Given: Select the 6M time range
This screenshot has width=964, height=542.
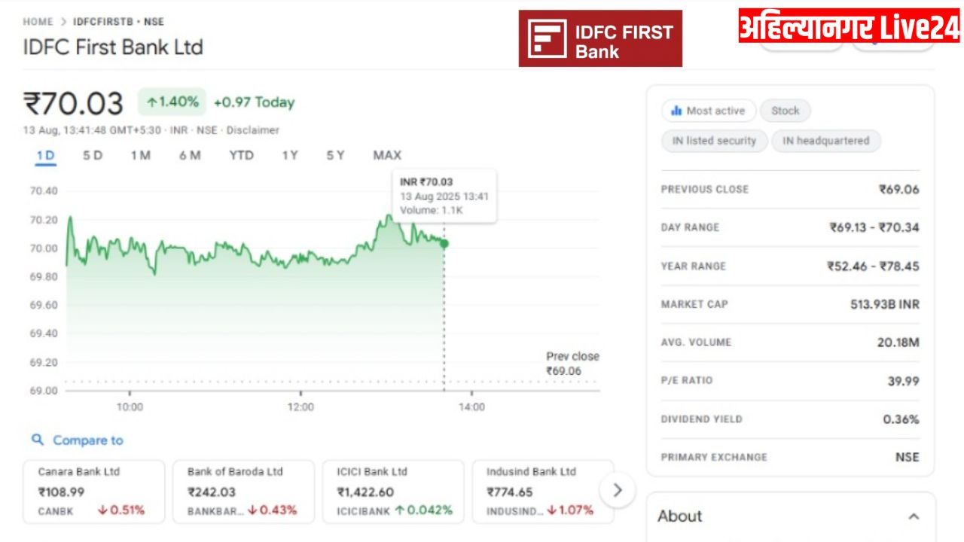Looking at the screenshot, I should pyautogui.click(x=190, y=155).
